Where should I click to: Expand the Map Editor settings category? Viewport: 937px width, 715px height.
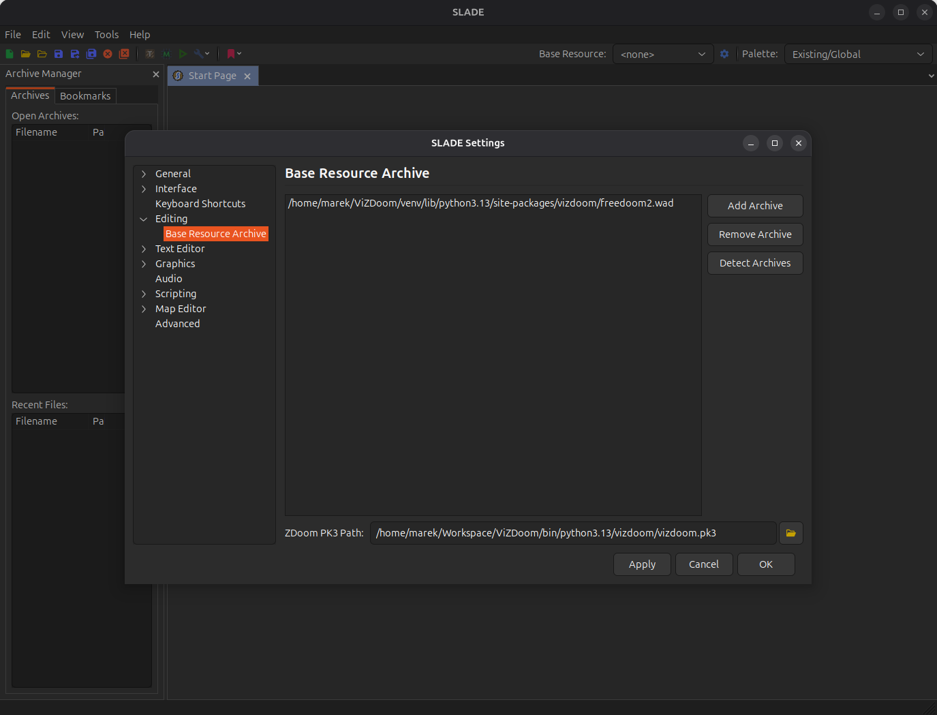pos(144,309)
